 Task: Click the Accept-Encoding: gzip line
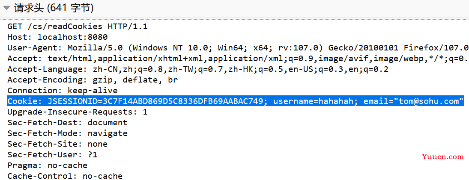pyautogui.click(x=93, y=80)
